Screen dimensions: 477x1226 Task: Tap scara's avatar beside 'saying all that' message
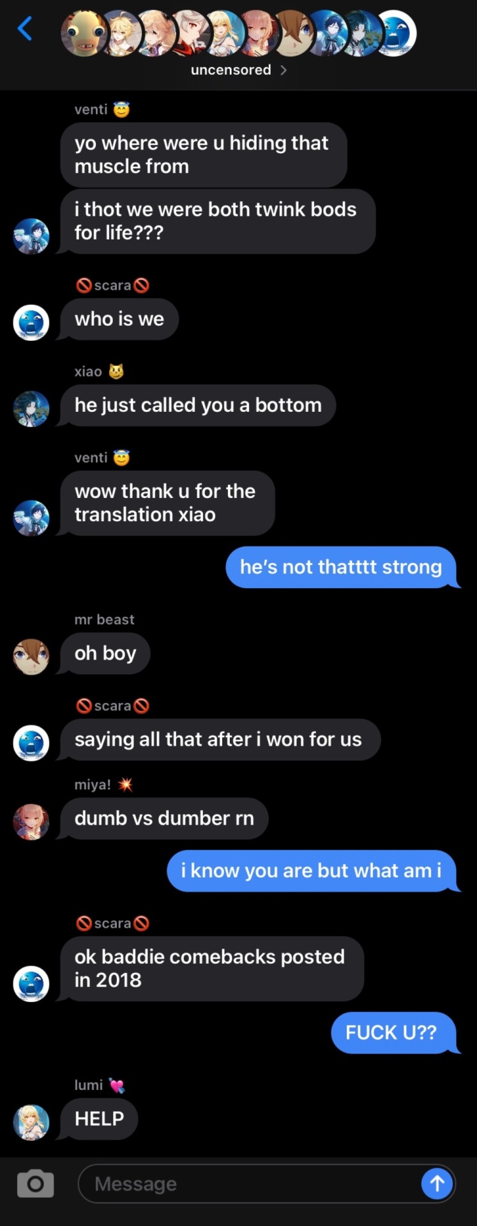tap(31, 743)
